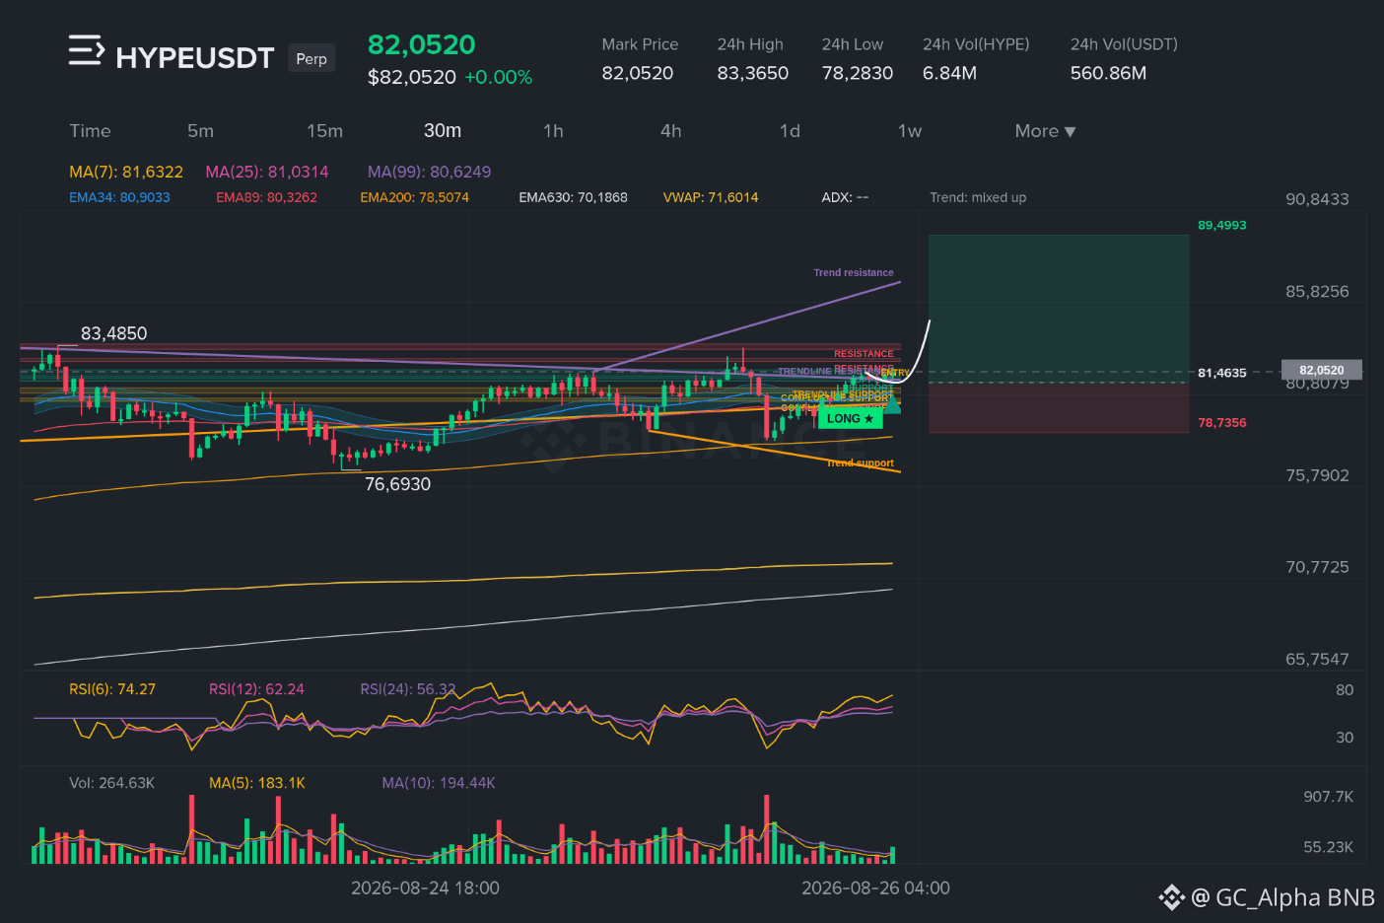This screenshot has height=923, width=1384.
Task: Open the @GC_Alpha BNB author handle
Action: point(1282,897)
